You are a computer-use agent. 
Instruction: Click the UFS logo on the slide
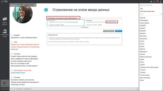click(46, 10)
